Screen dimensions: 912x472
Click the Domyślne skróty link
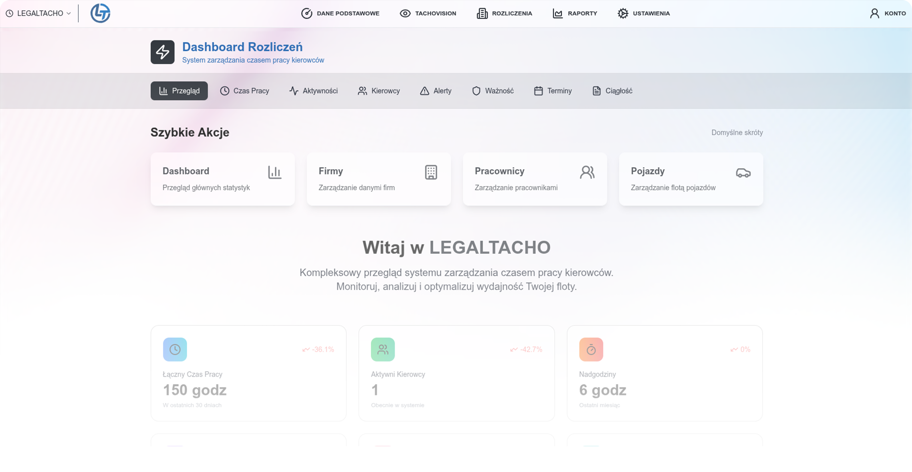tap(737, 132)
